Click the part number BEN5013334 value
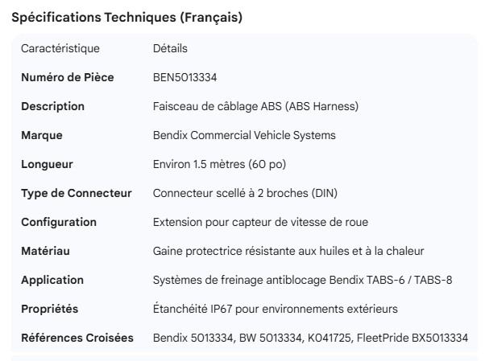The width and height of the screenshot is (485, 361). 184,77
